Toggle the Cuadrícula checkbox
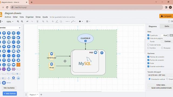 point(148,35)
